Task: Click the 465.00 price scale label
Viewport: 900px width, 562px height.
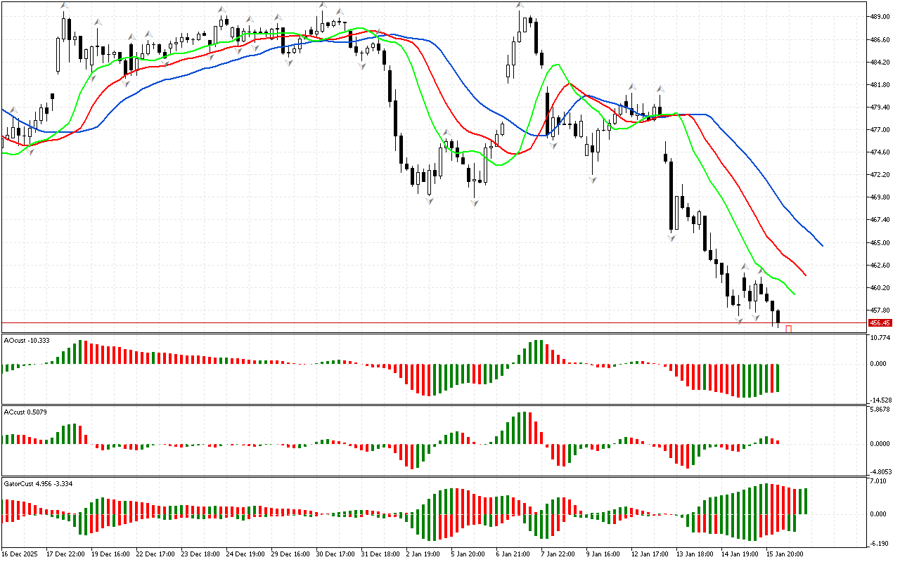Action: [x=880, y=243]
